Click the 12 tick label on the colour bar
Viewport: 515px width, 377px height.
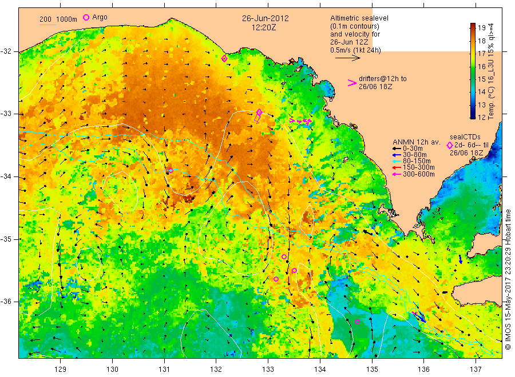481,117
